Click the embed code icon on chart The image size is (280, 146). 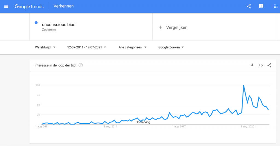pyautogui.click(x=261, y=65)
